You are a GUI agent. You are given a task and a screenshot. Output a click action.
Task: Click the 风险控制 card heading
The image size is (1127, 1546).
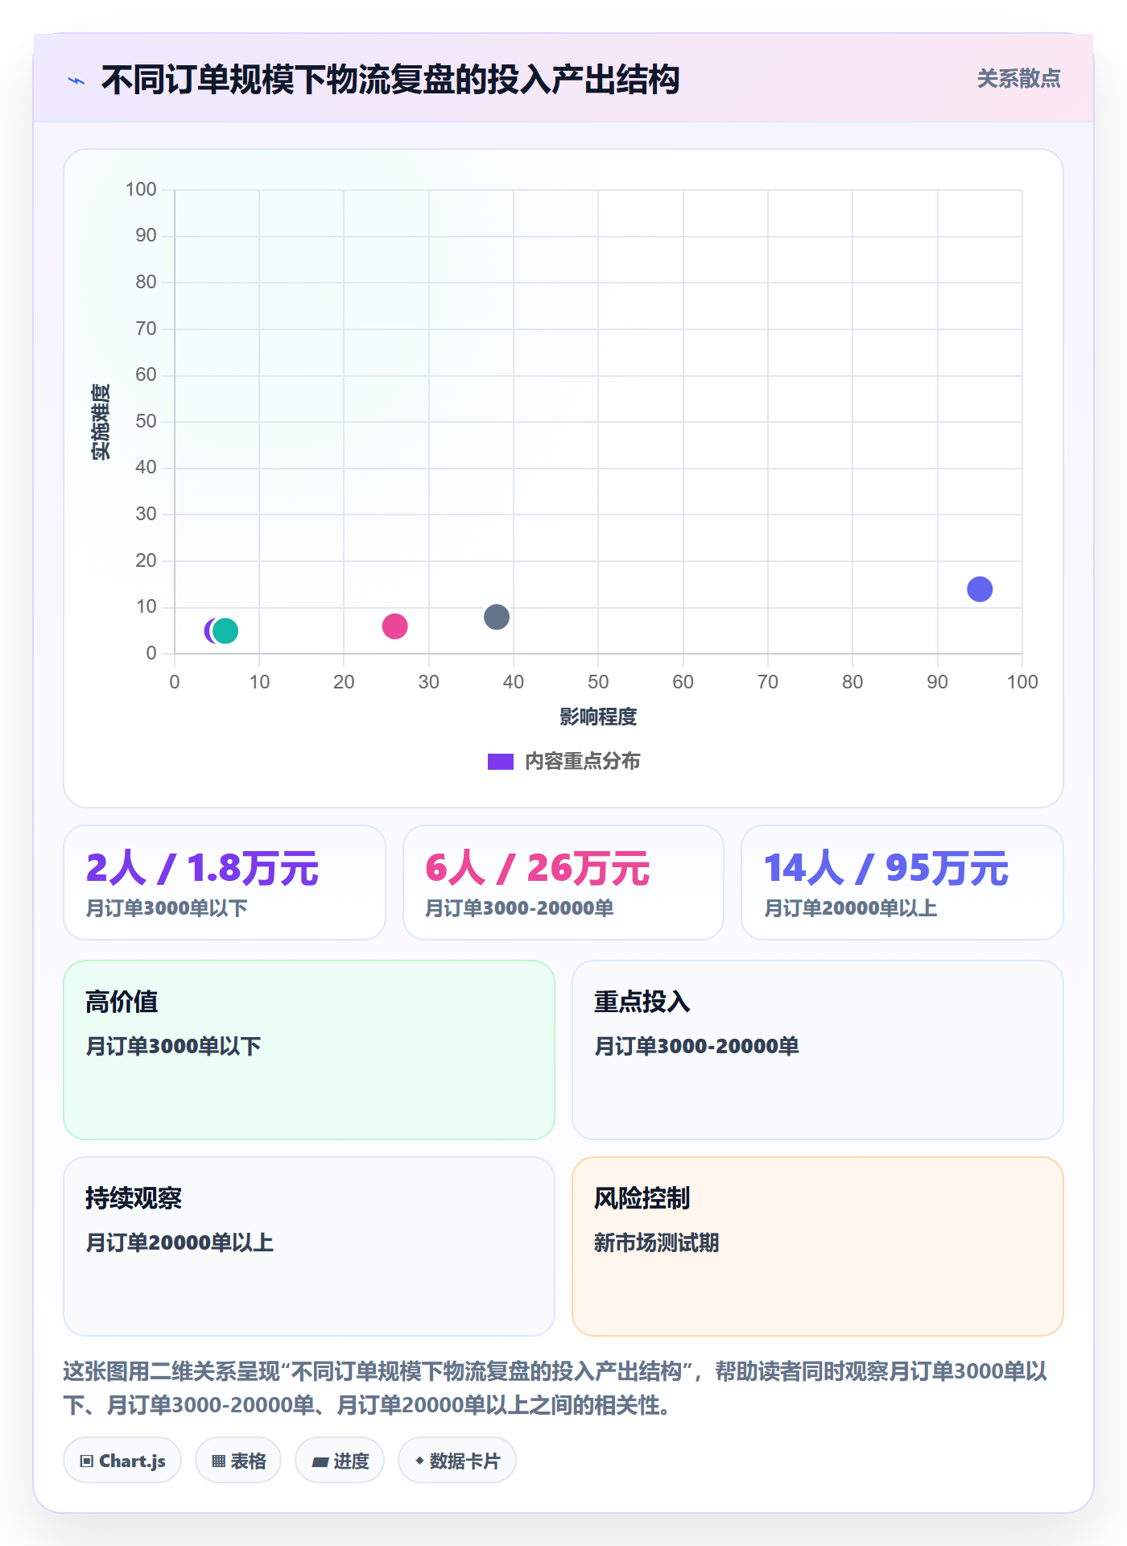click(x=642, y=1198)
